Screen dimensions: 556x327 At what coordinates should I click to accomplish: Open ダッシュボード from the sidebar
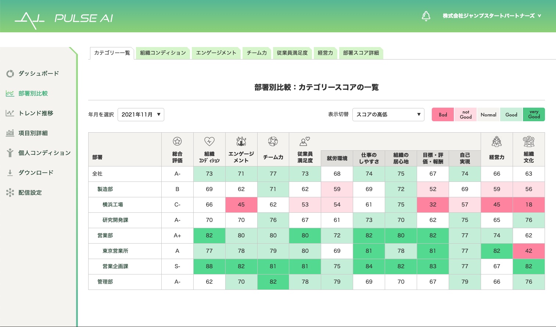tap(38, 73)
